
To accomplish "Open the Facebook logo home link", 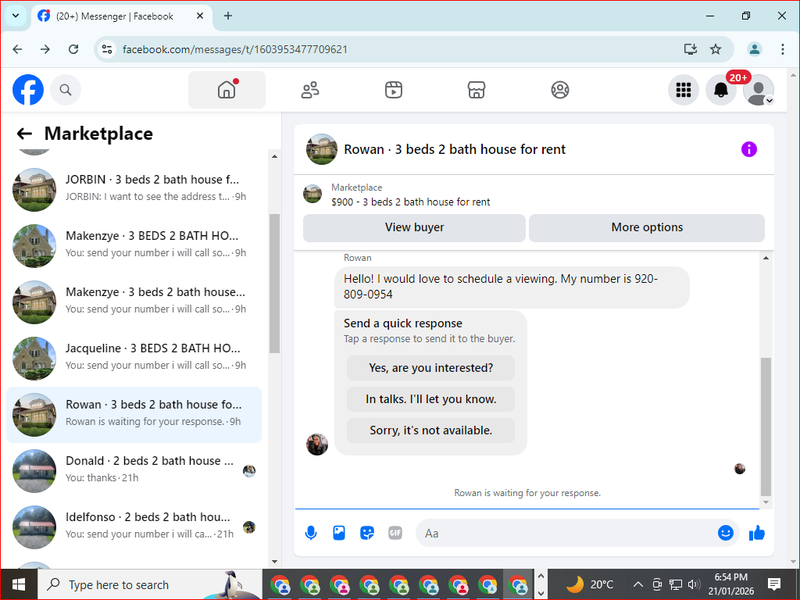I will (28, 90).
